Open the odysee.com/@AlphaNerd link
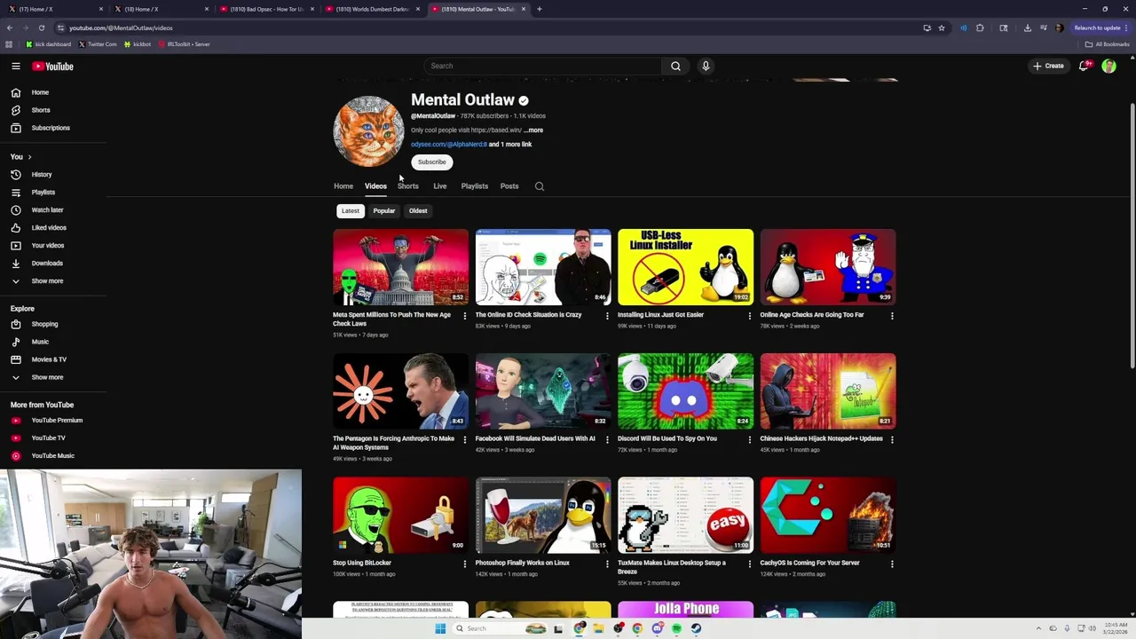 (x=449, y=145)
